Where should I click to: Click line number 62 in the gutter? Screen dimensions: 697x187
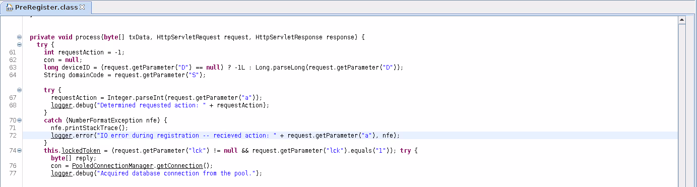coord(13,60)
